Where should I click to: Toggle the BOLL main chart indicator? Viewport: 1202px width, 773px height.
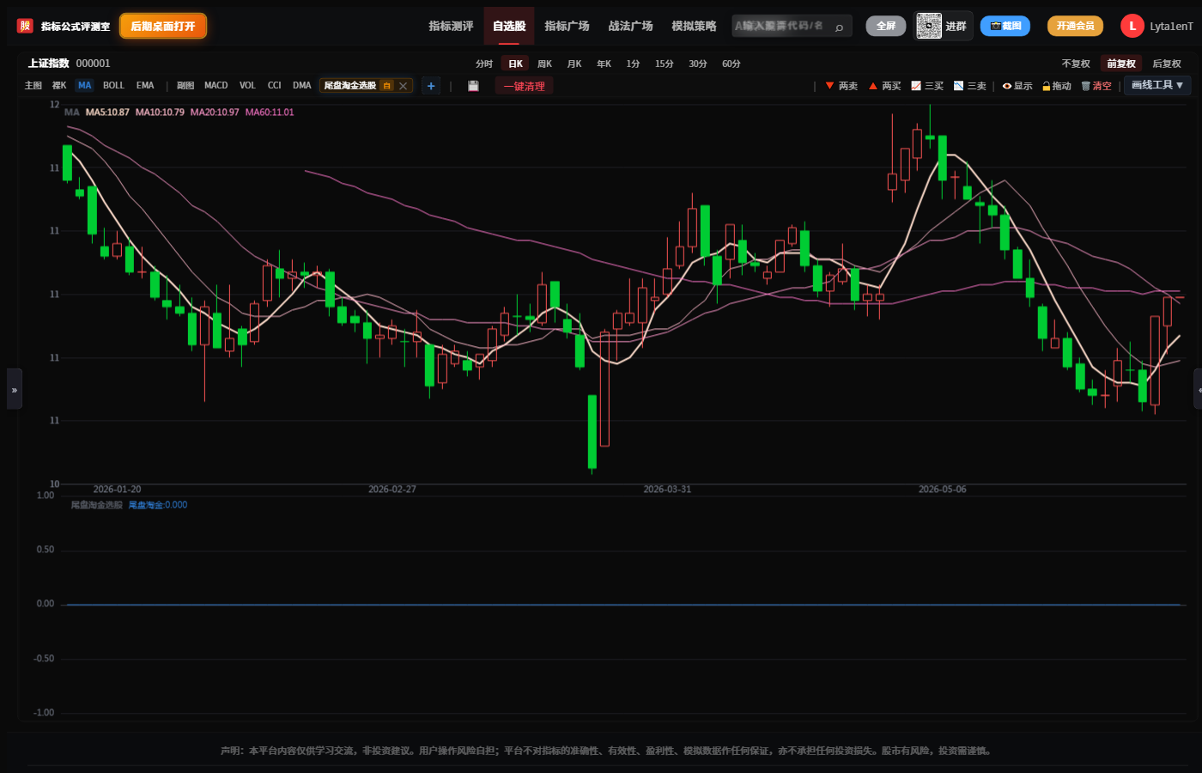point(113,86)
